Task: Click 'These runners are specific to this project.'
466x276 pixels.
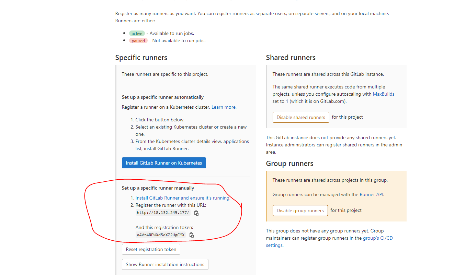Action: click(165, 74)
